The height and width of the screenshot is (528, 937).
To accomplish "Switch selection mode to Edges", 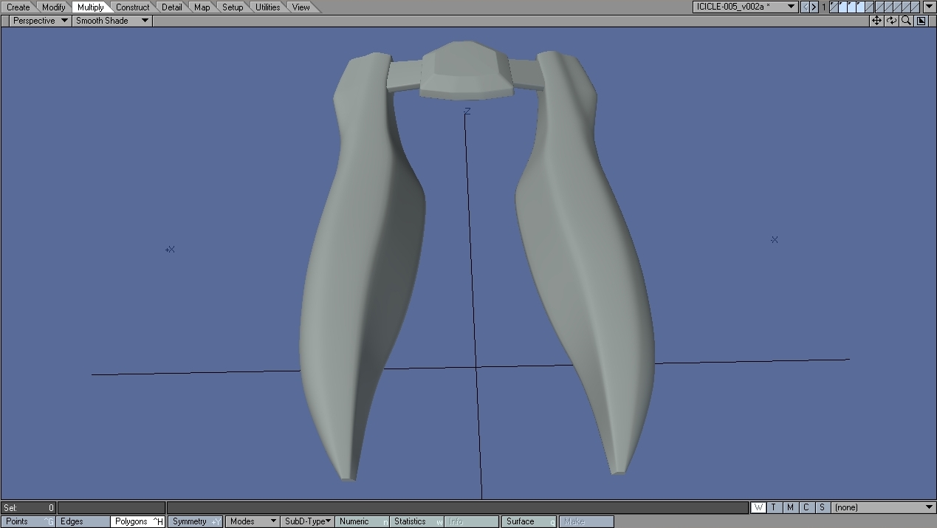I will point(83,521).
